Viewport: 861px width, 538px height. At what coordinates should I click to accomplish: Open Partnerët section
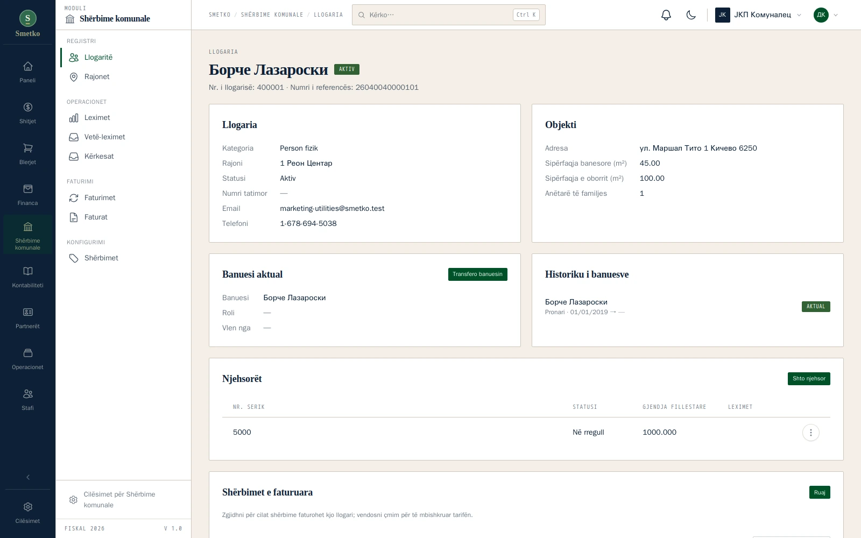click(x=27, y=318)
